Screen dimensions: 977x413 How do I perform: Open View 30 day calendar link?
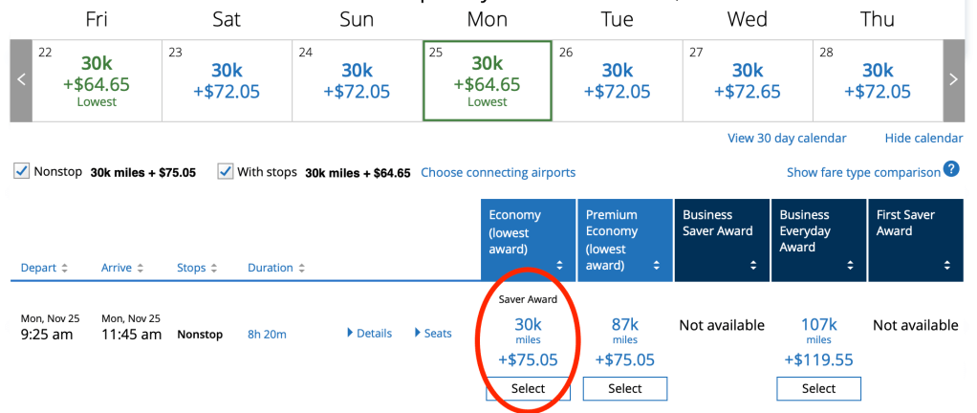787,138
